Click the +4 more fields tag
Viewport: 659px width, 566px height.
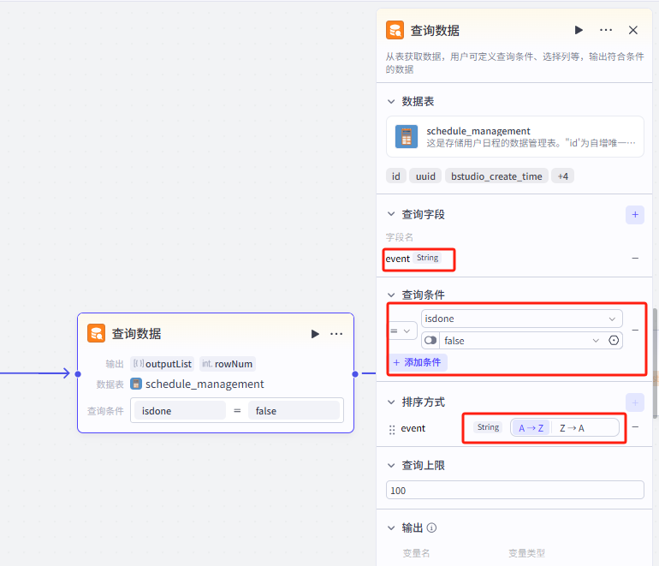coord(562,176)
